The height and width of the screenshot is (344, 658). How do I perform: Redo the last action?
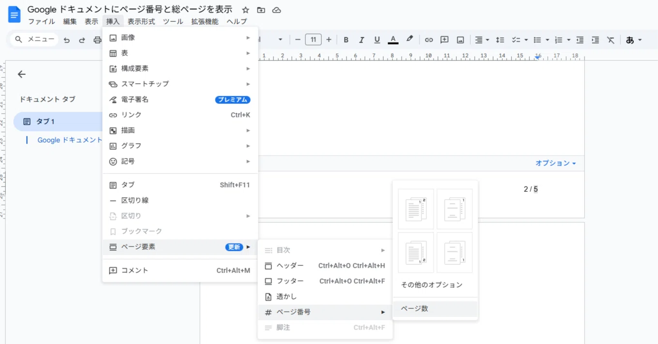[82, 40]
